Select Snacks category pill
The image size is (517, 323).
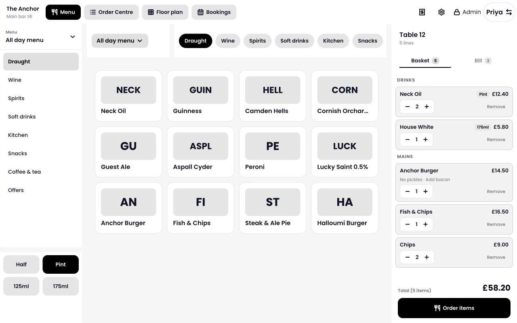(x=368, y=41)
